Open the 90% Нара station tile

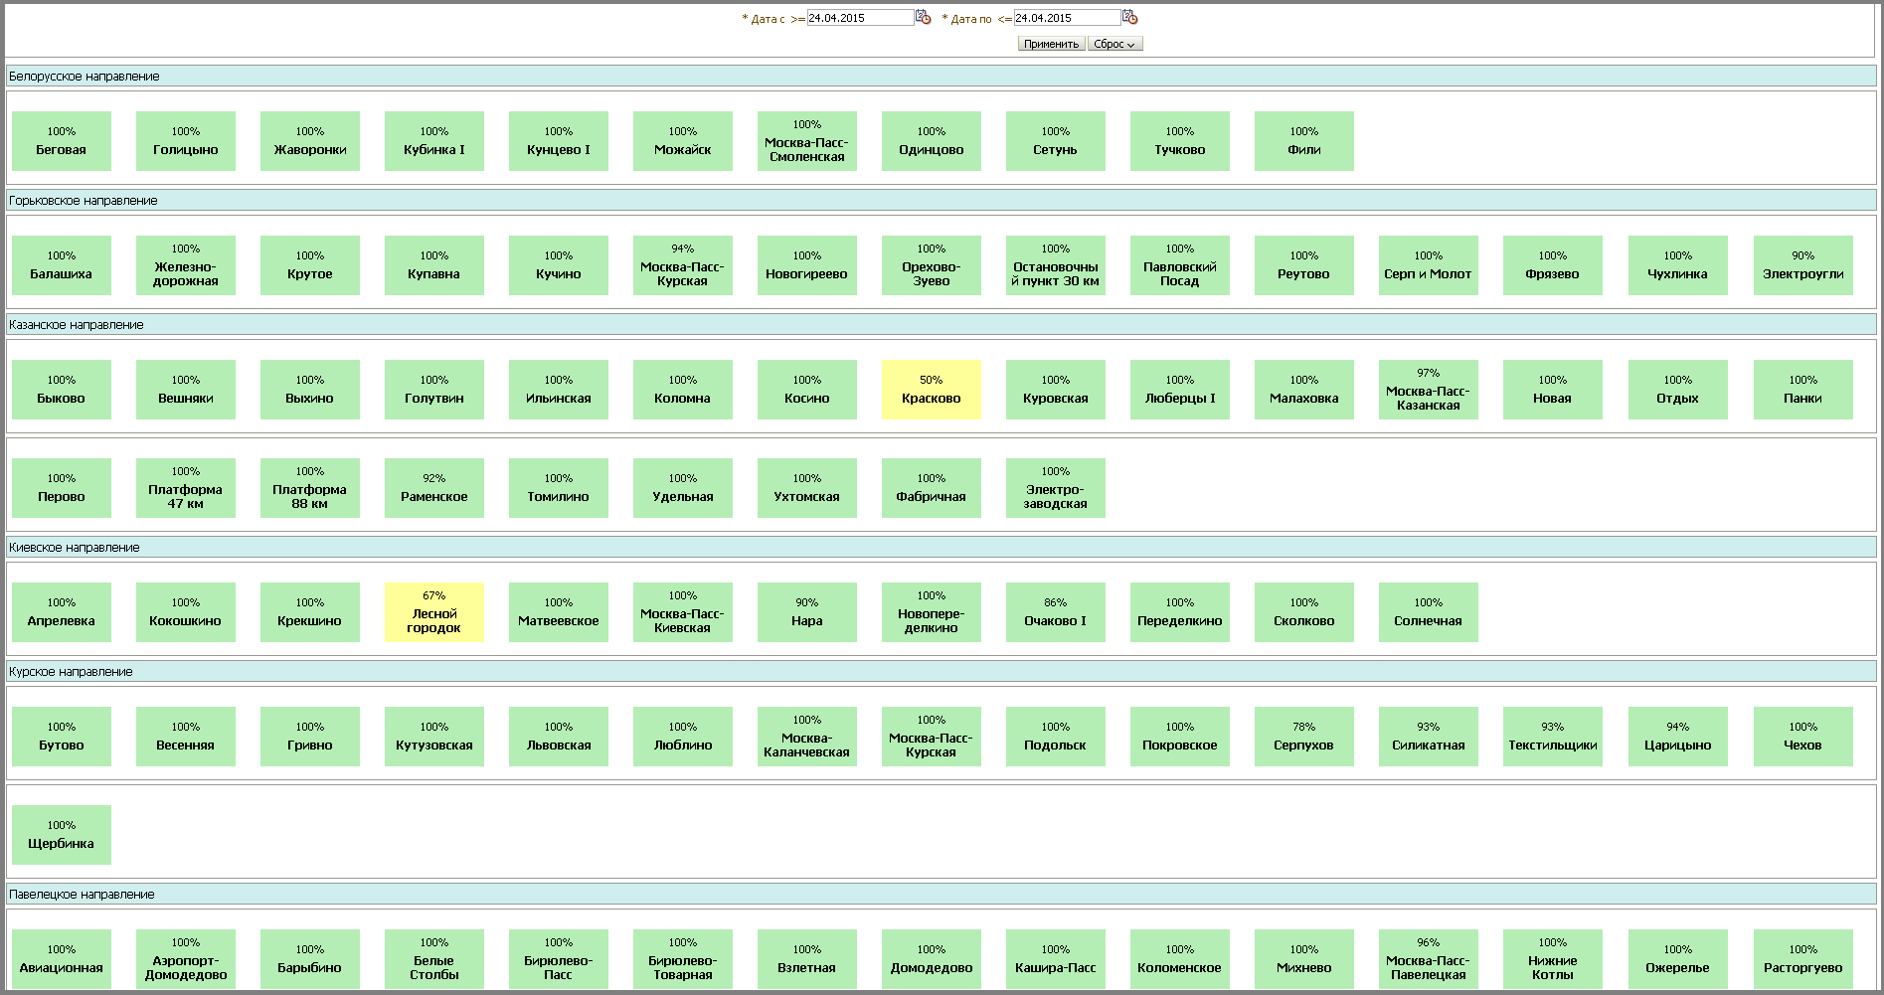[x=807, y=612]
